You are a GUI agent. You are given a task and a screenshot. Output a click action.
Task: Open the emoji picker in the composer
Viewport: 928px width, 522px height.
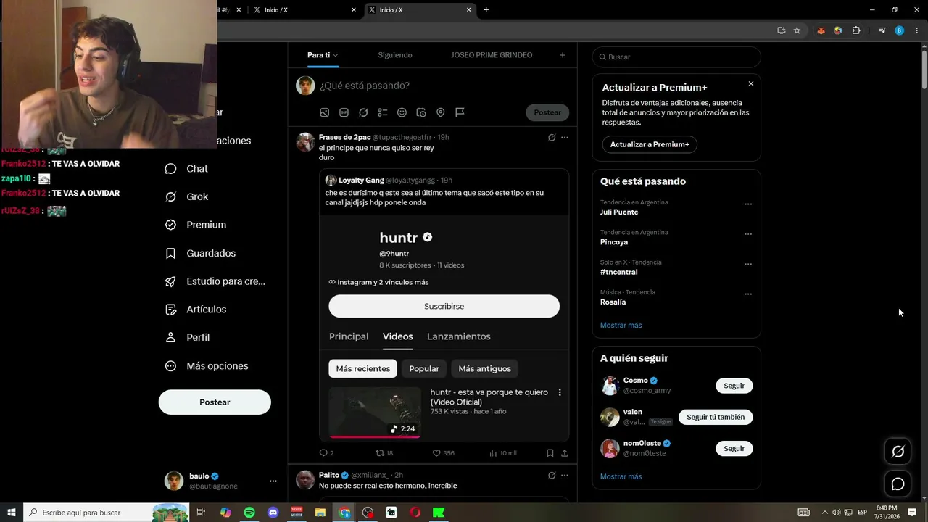[x=402, y=112]
